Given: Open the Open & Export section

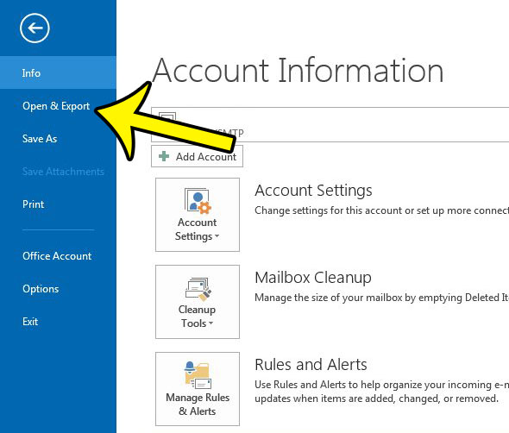Looking at the screenshot, I should tap(56, 106).
